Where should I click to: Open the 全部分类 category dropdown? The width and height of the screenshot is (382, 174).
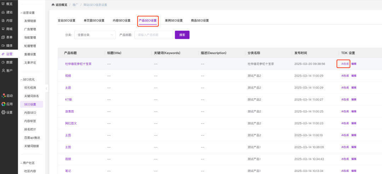95,35
